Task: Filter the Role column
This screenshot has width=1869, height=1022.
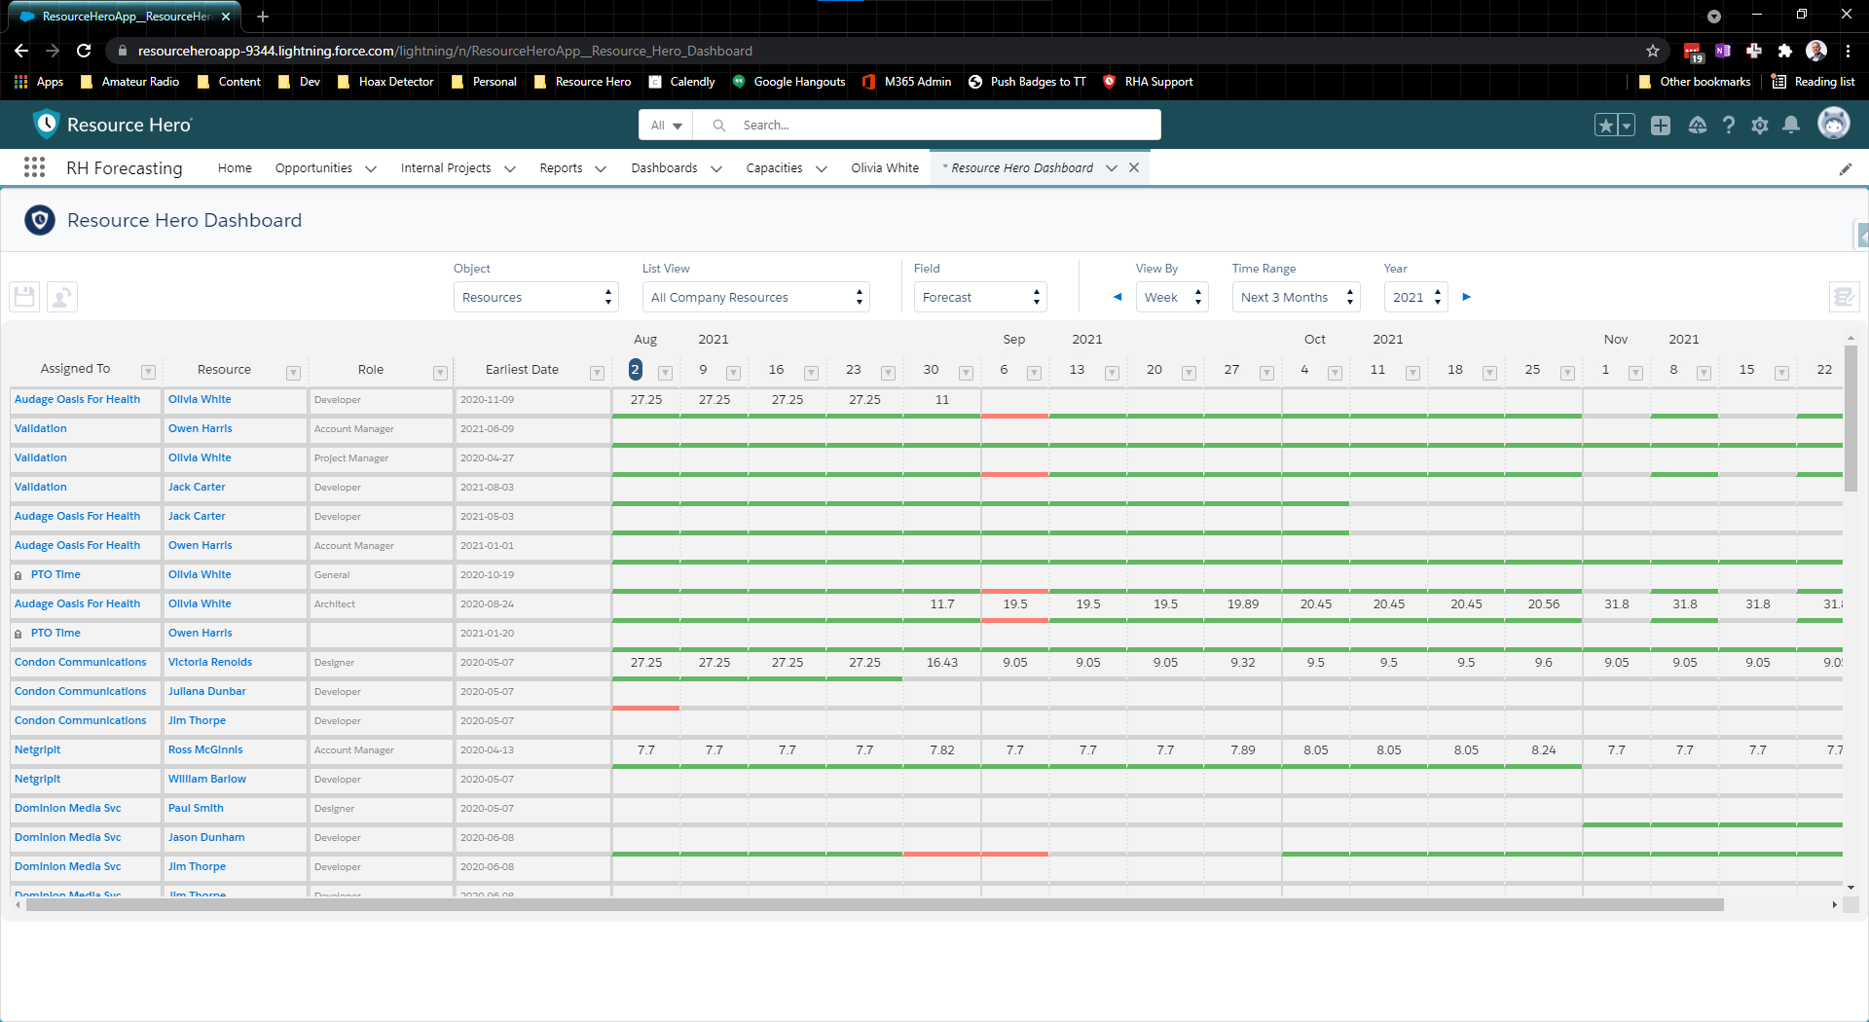Action: click(x=440, y=372)
